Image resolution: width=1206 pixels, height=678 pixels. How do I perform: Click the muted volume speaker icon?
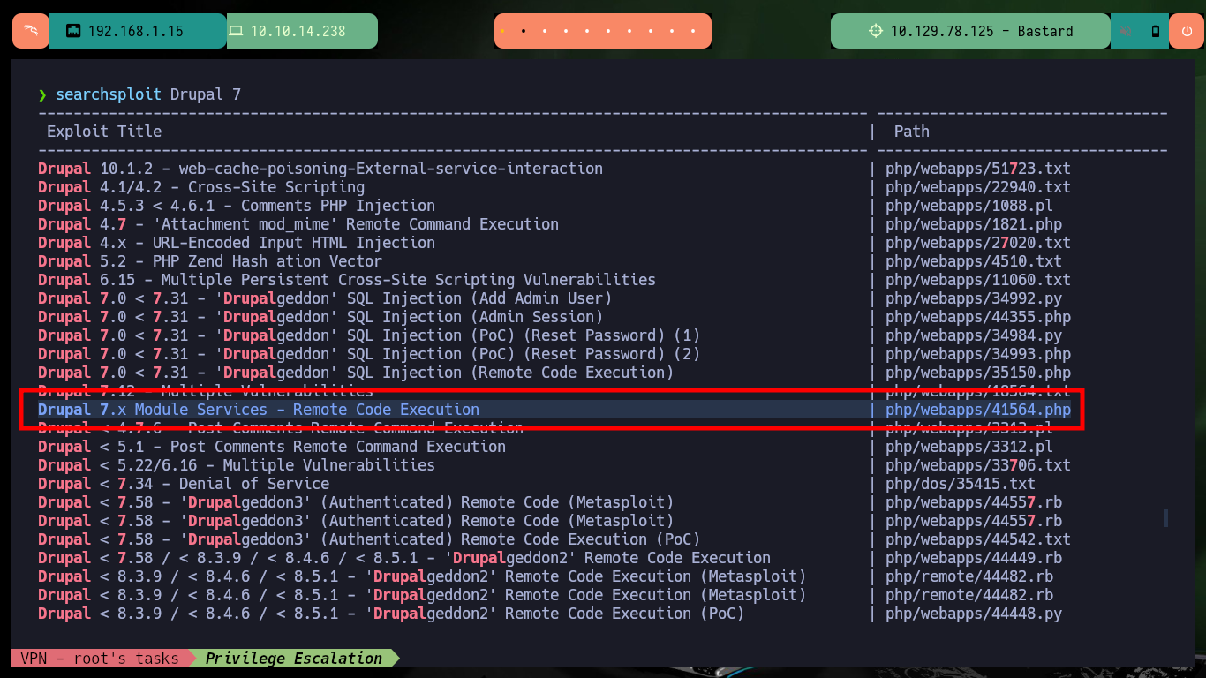click(1127, 31)
